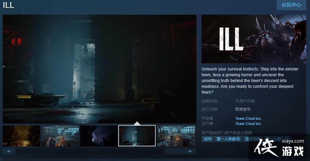Image resolution: width=310 pixels, height=161 pixels.
Task: Select the cluttered room with windows thumbnail
Action: [176, 136]
